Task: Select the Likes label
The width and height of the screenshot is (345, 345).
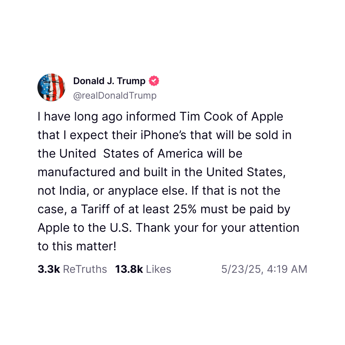Action: (158, 269)
